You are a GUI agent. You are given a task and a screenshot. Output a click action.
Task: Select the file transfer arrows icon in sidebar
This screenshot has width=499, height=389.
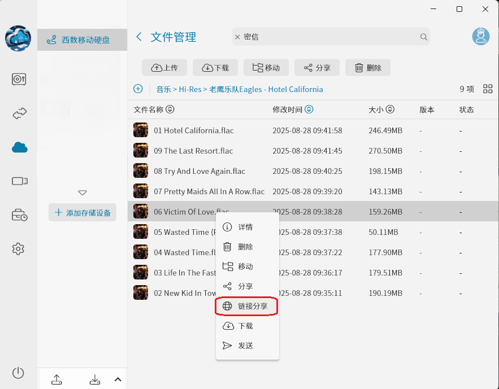click(19, 113)
